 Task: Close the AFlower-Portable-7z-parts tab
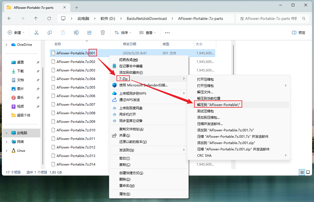tap(64, 7)
